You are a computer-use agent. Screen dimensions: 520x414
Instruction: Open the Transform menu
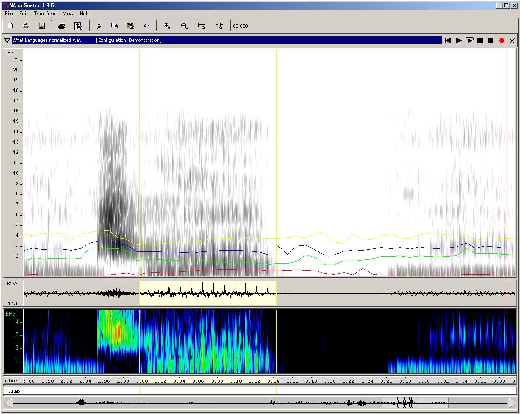(45, 14)
